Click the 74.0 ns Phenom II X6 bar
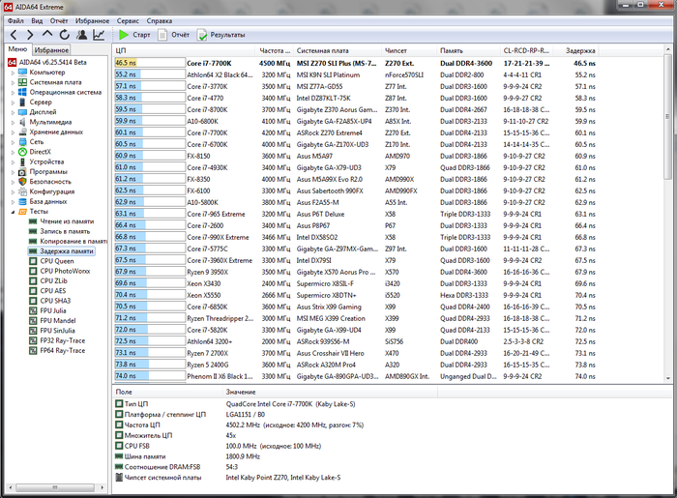The width and height of the screenshot is (677, 498). pos(149,376)
